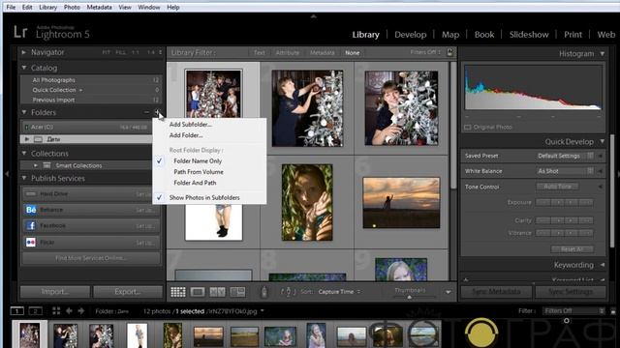The image size is (620, 348).
Task: Open filmstrip Filters Off dropdown
Action: (573, 311)
